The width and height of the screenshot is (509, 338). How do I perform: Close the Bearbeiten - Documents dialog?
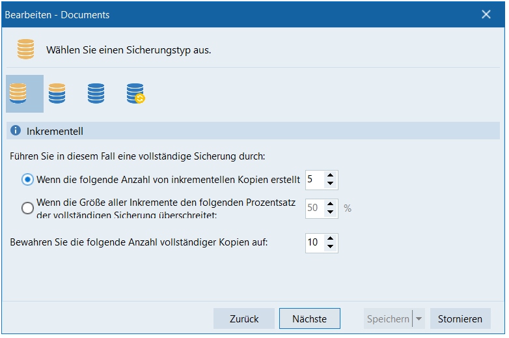(486, 14)
